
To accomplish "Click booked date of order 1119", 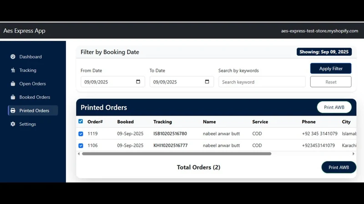I will coord(130,133).
